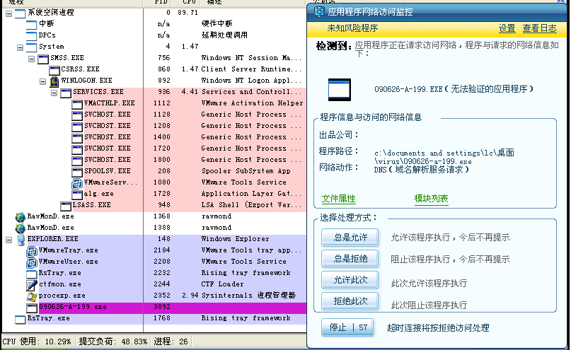Click the PID value 3892
Viewport: 571px width, 350px height.
[x=162, y=307]
